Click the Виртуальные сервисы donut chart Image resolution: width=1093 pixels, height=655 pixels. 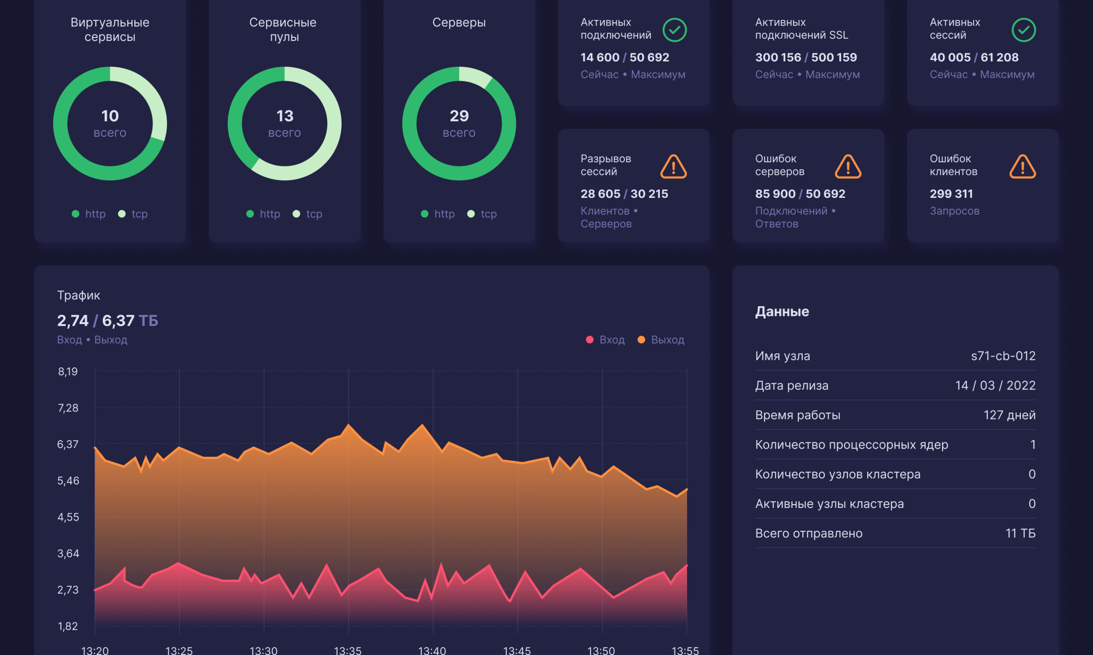coord(110,124)
